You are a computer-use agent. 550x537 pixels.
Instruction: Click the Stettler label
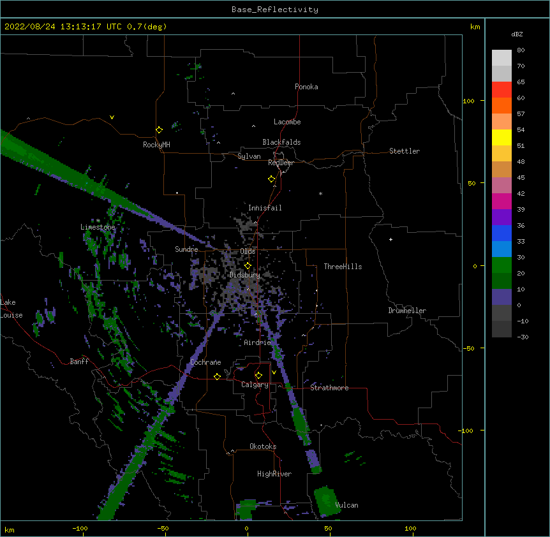(405, 151)
